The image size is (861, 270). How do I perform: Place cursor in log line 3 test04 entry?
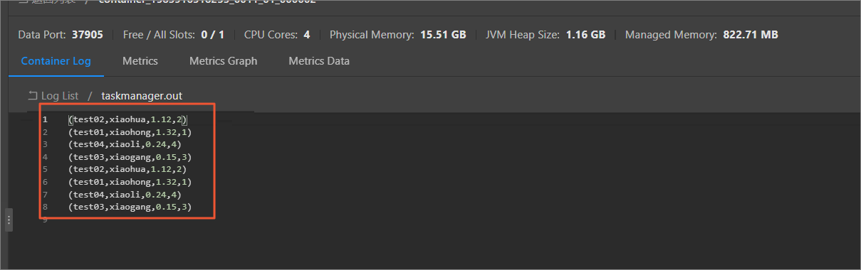click(x=125, y=144)
